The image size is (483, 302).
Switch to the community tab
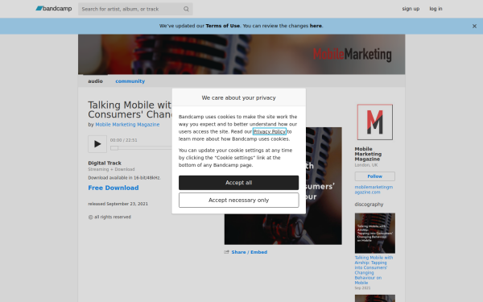[130, 81]
